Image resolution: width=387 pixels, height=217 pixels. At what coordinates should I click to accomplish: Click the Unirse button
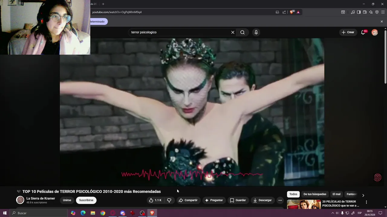point(67,200)
